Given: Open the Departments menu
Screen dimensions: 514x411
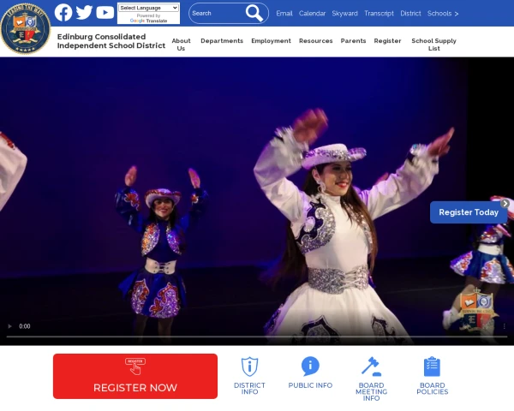Looking at the screenshot, I should [x=222, y=41].
